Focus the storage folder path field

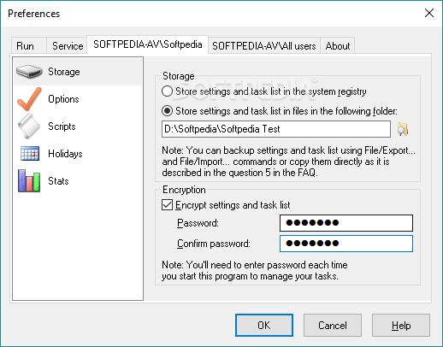[276, 129]
